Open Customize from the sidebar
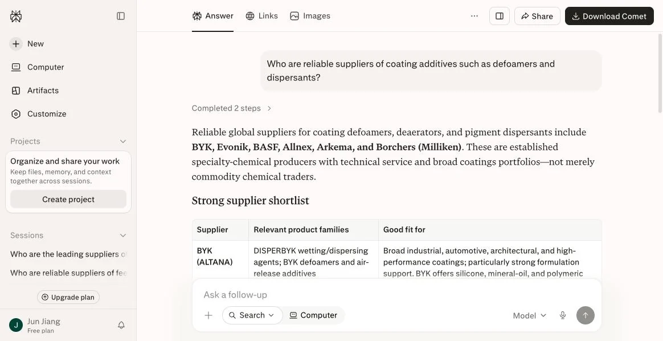This screenshot has width=663, height=341. 68,114
